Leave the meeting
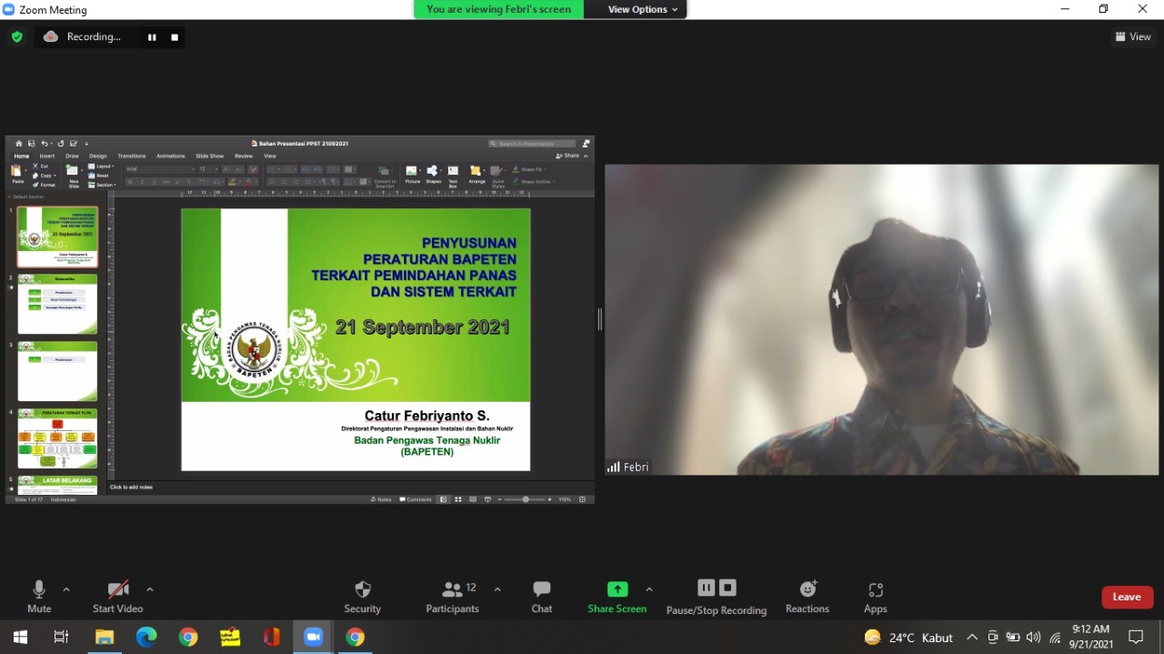This screenshot has height=654, width=1164. coord(1127,597)
